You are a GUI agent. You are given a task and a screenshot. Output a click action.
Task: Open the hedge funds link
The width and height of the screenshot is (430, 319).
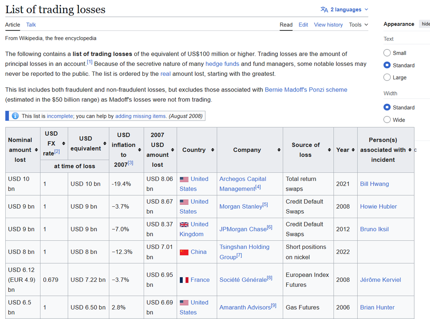click(222, 64)
